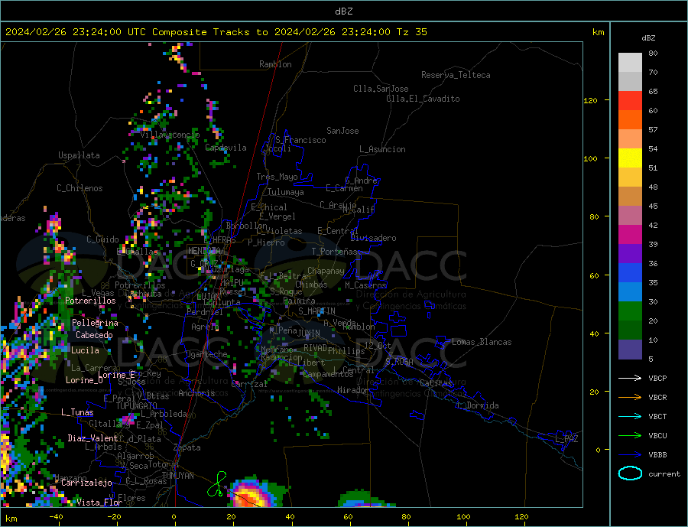Click the 'Diaz_Valent' place label

coord(92,438)
